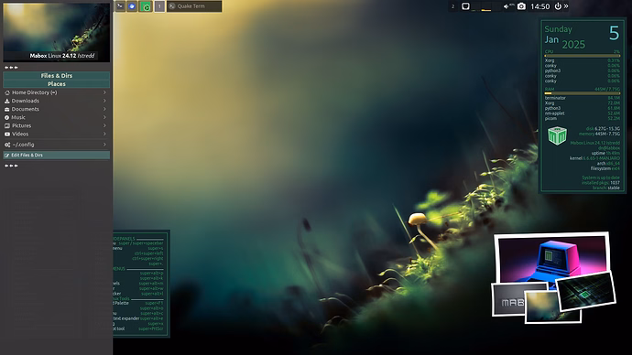
Task: Open the power menu icon
Action: coord(558,6)
